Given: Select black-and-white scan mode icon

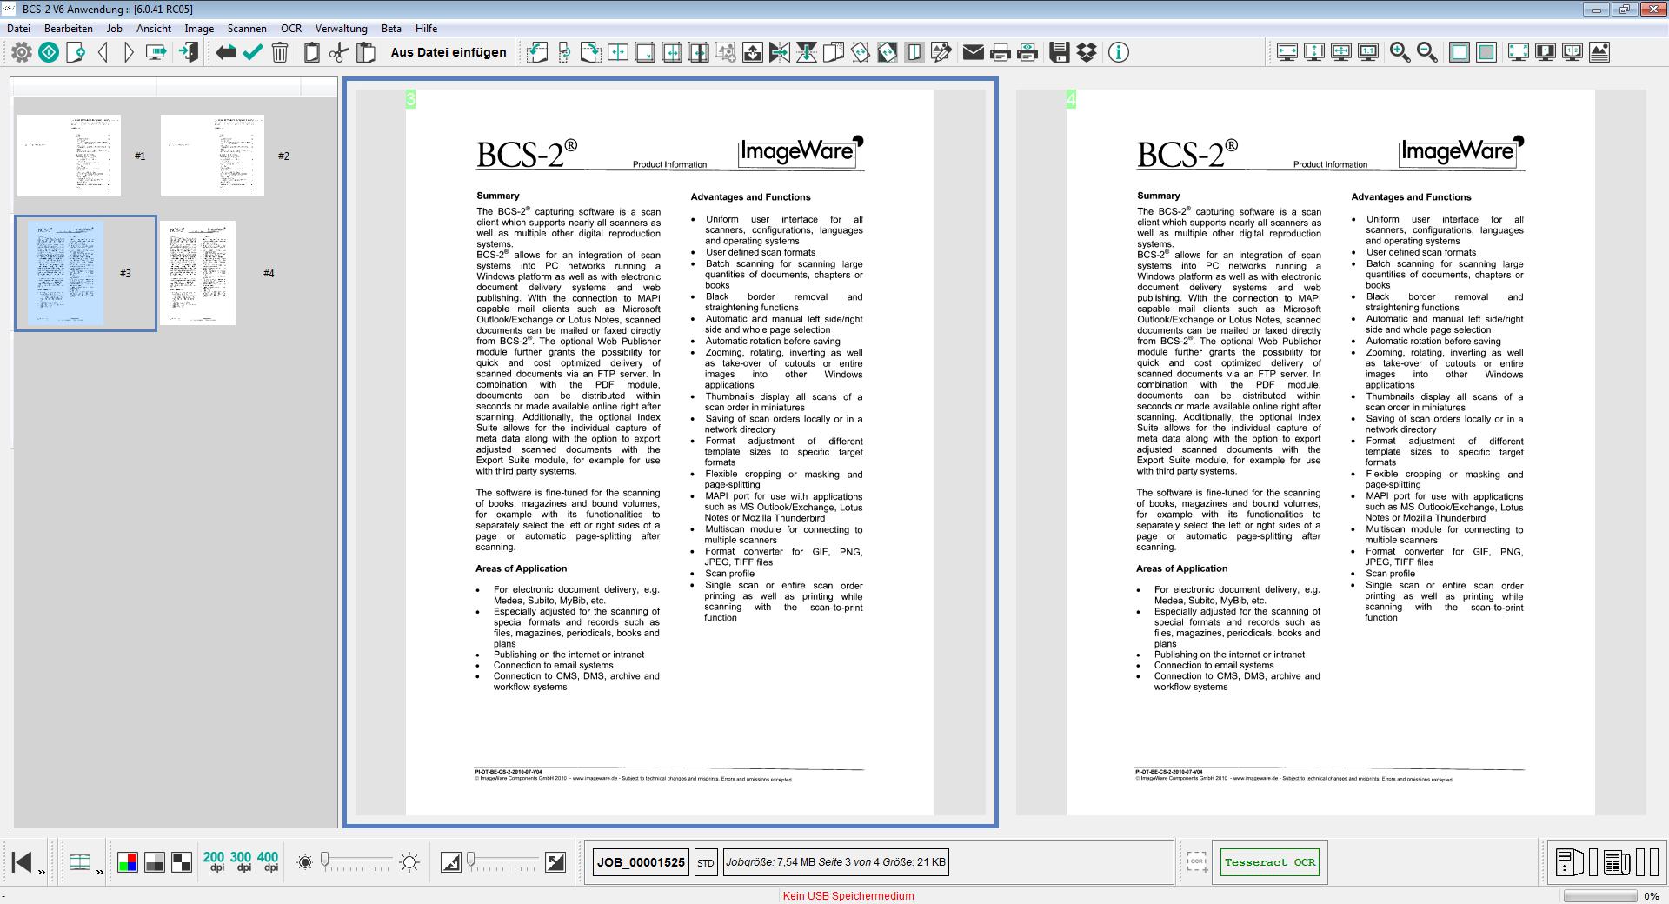Looking at the screenshot, I should pos(182,862).
